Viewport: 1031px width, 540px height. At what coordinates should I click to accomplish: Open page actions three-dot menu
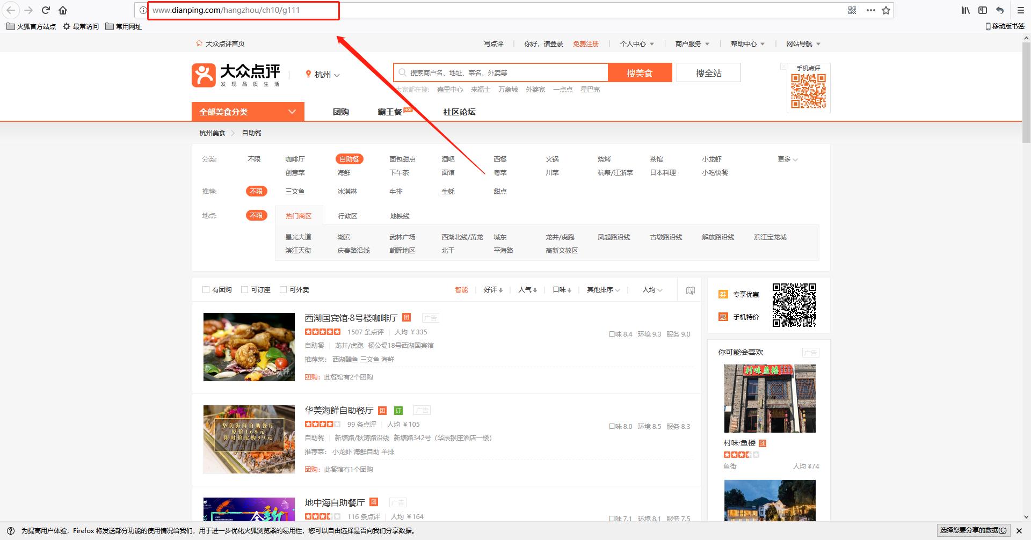tap(871, 10)
